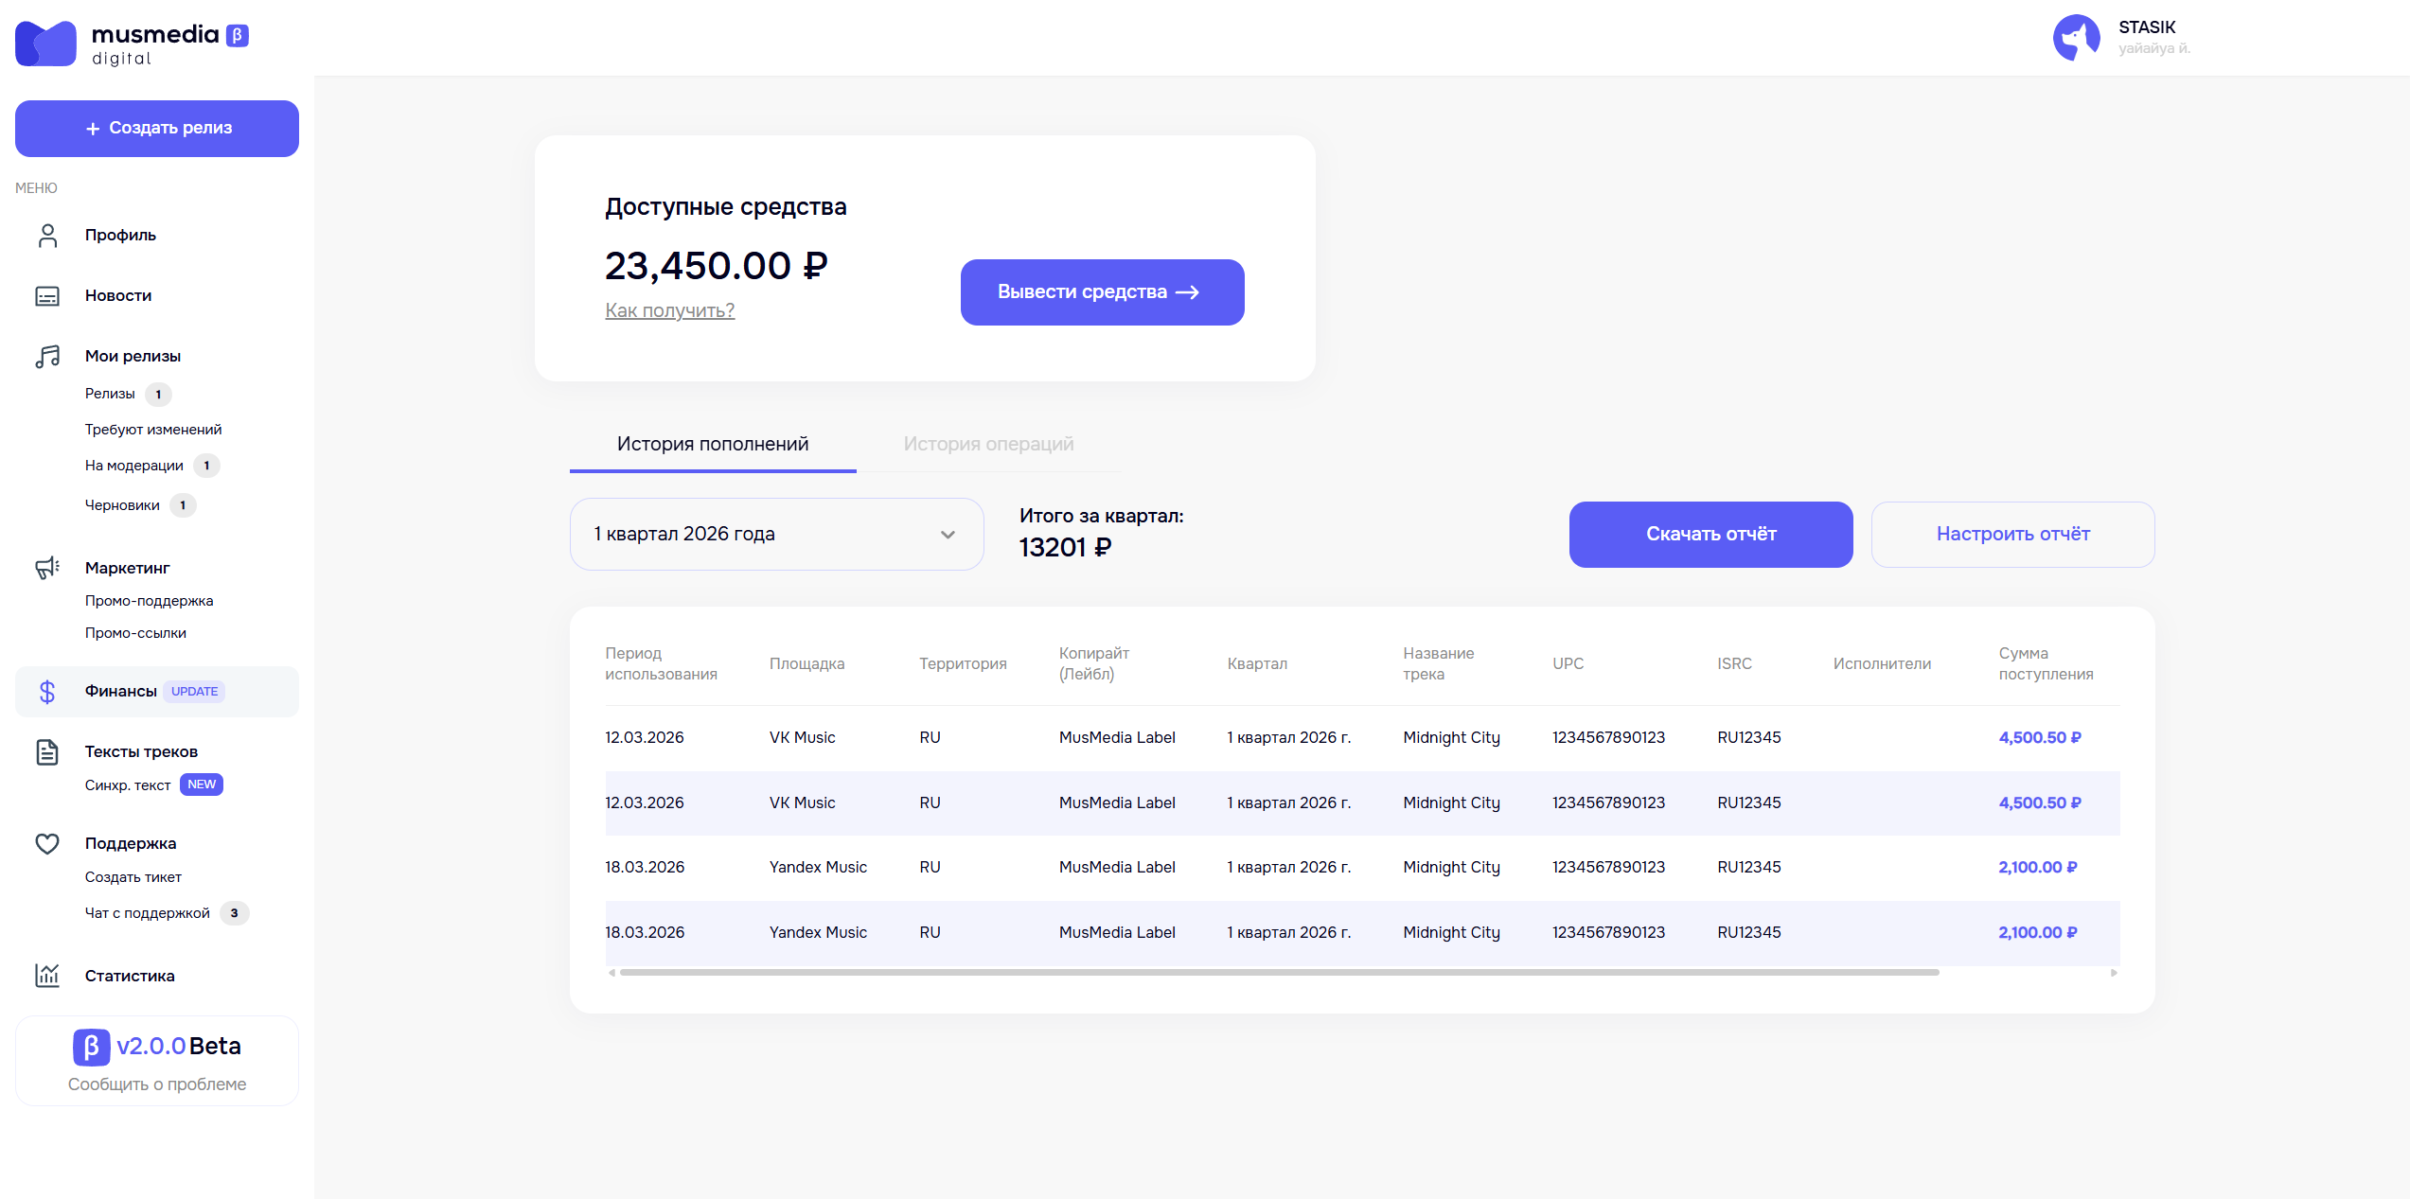Open the Профиль person icon
The height and width of the screenshot is (1199, 2410).
coord(47,236)
